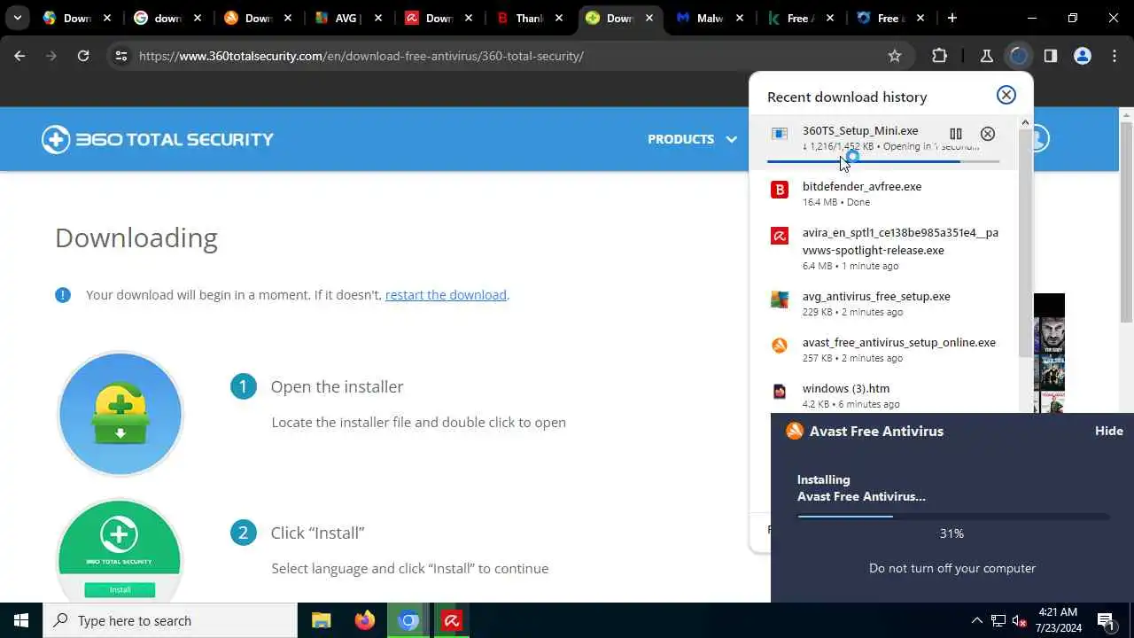Viewport: 1134px width, 638px height.
Task: Cancel the 360TS_Setup_Mini.exe download
Action: click(x=988, y=134)
